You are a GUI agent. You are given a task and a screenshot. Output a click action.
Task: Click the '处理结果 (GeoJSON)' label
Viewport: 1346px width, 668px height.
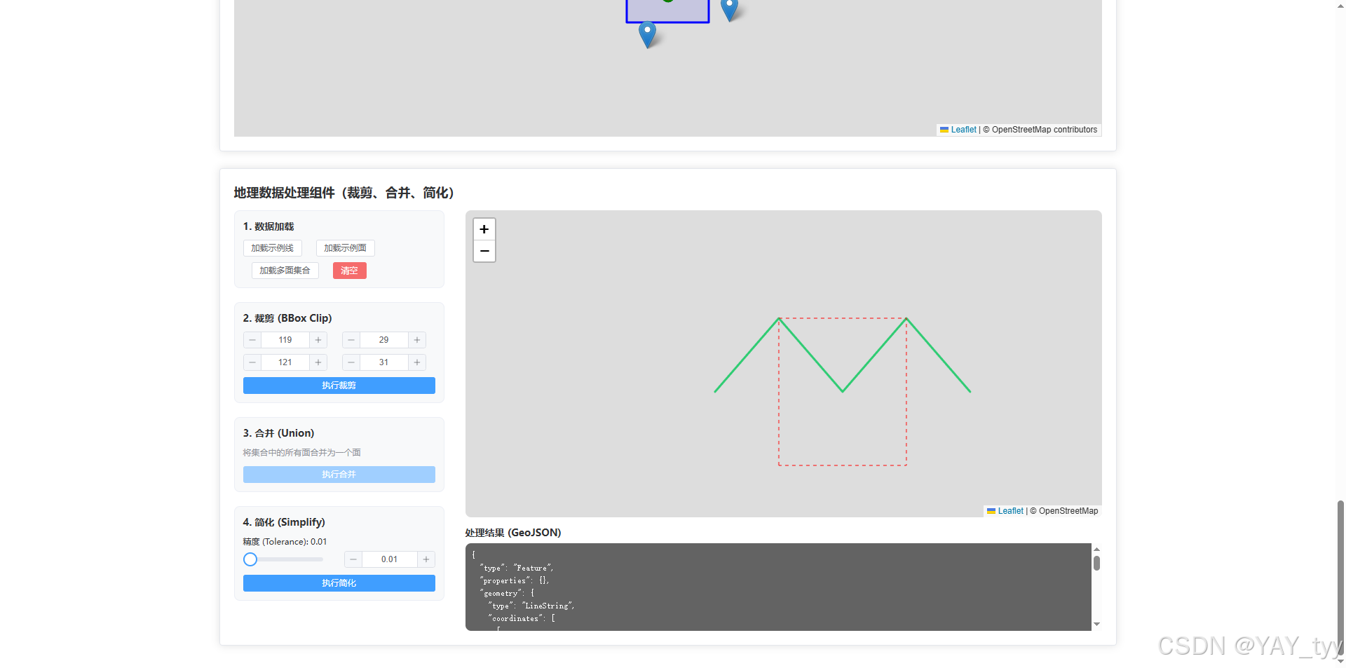click(x=513, y=533)
